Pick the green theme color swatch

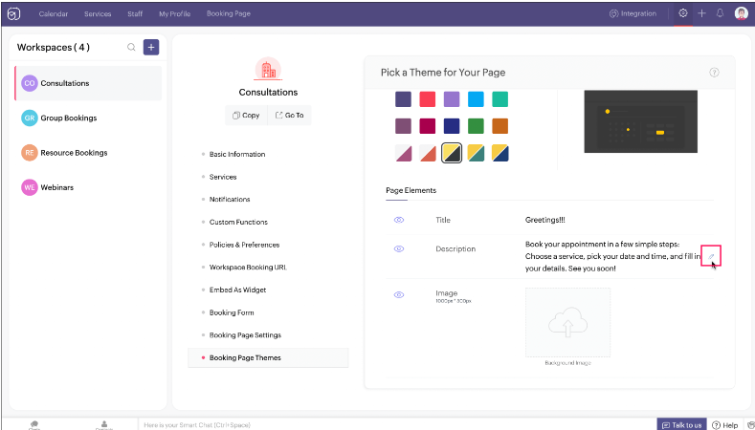click(476, 126)
